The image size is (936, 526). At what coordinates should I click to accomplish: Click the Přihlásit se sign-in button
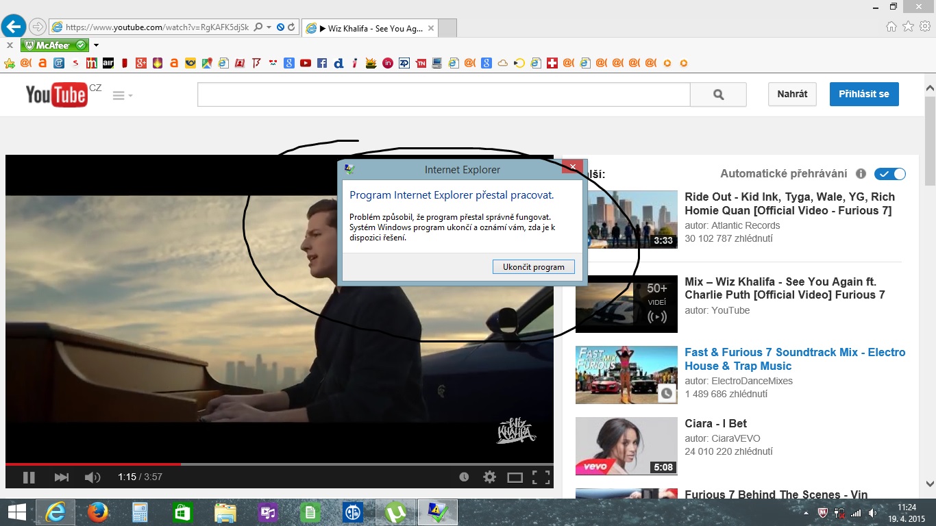pyautogui.click(x=863, y=94)
